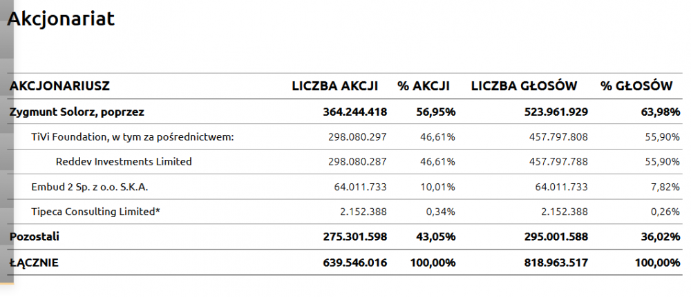Click the 56,95% share percentage cell
691x297 pixels.
[x=435, y=112]
